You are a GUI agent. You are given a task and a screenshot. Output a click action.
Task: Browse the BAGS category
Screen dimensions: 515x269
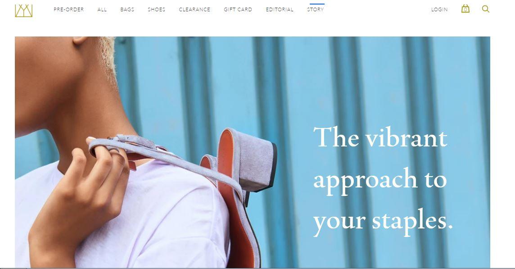click(127, 9)
